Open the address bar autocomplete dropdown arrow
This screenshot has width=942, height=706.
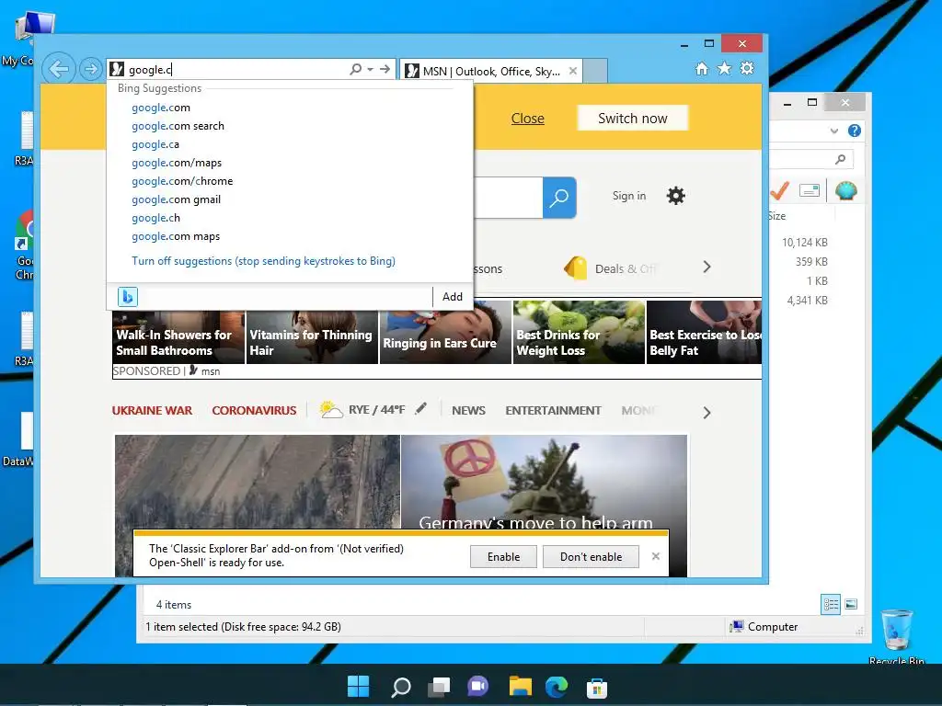[x=370, y=69]
